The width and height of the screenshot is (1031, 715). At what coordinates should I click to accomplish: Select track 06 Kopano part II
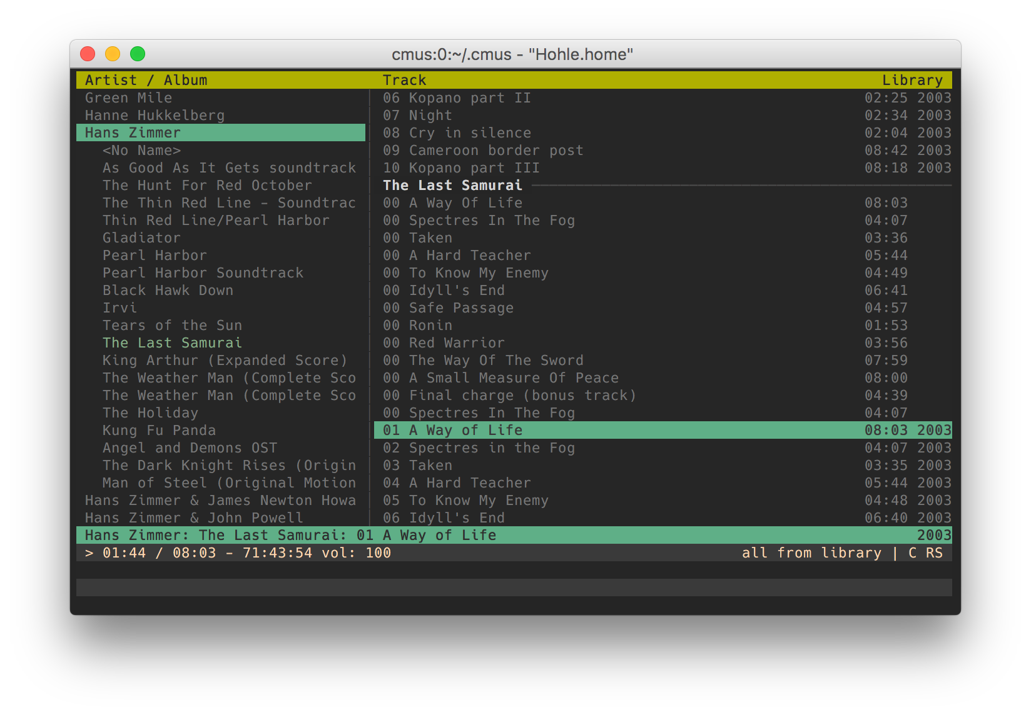click(663, 97)
